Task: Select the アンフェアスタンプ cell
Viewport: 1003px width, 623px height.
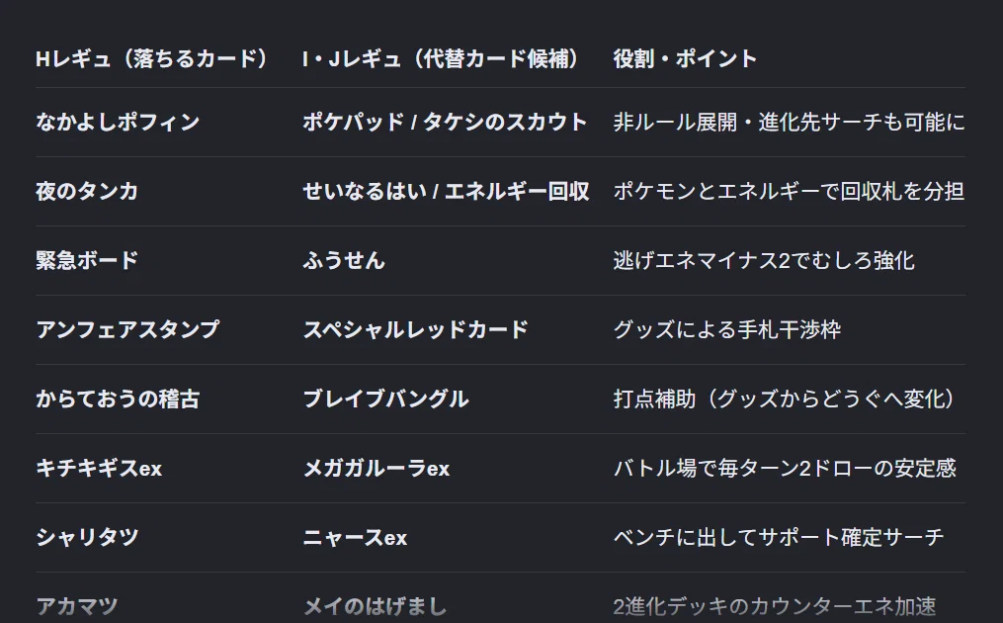Action: pos(127,329)
